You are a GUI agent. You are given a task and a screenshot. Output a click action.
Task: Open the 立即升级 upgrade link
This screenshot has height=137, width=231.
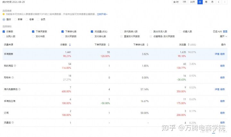pos(102,14)
